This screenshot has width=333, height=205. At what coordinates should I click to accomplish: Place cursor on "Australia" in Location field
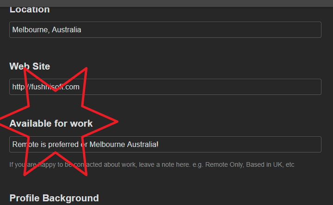(x=67, y=30)
